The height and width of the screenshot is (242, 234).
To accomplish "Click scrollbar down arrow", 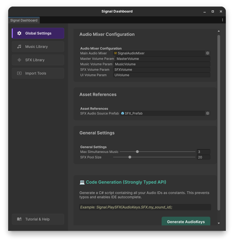I will click(219, 223).
